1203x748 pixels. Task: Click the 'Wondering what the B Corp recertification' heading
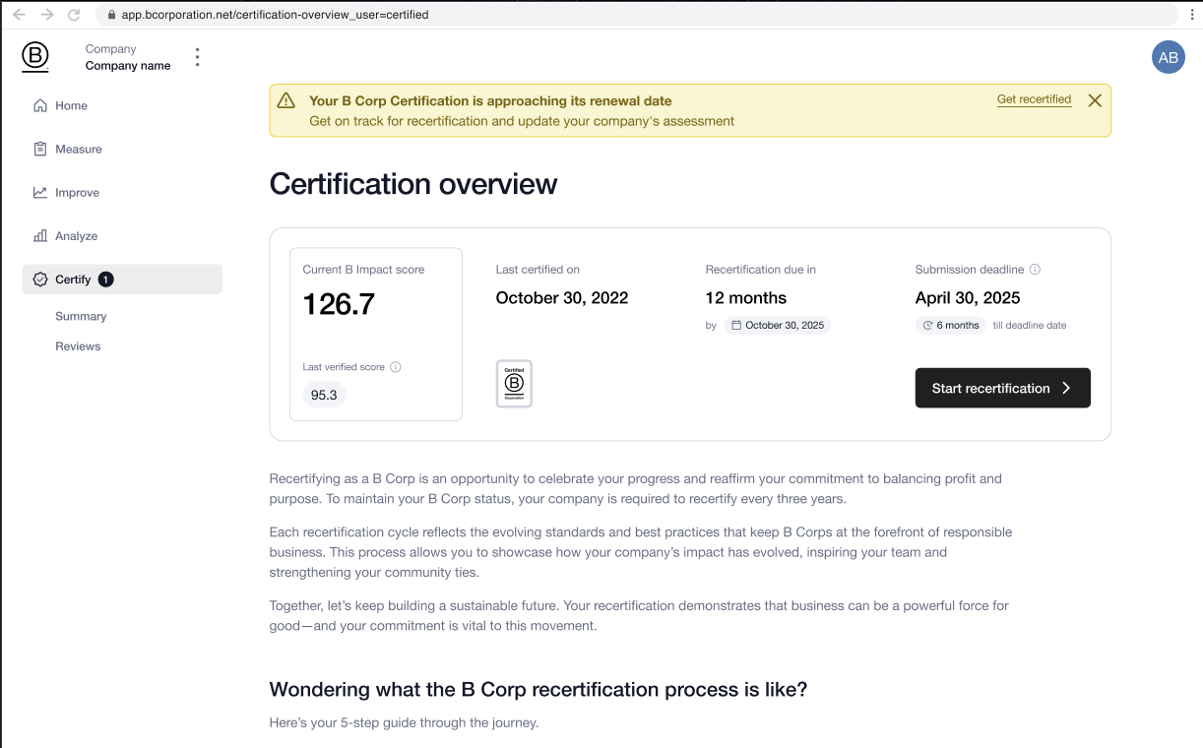tap(538, 690)
